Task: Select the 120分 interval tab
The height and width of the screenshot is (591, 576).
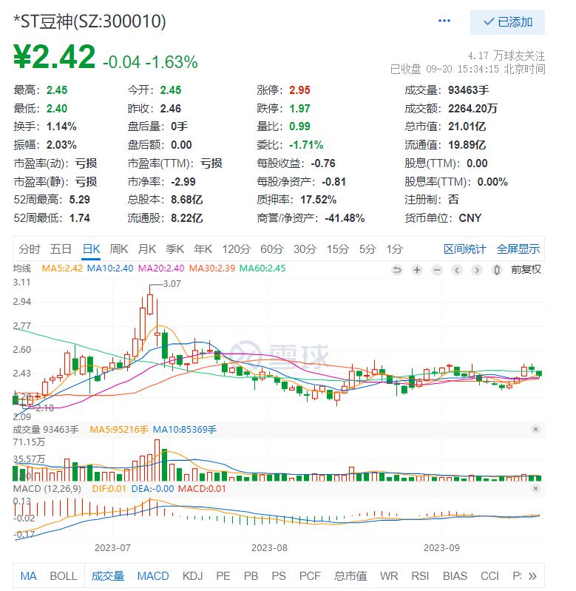Action: 236,249
